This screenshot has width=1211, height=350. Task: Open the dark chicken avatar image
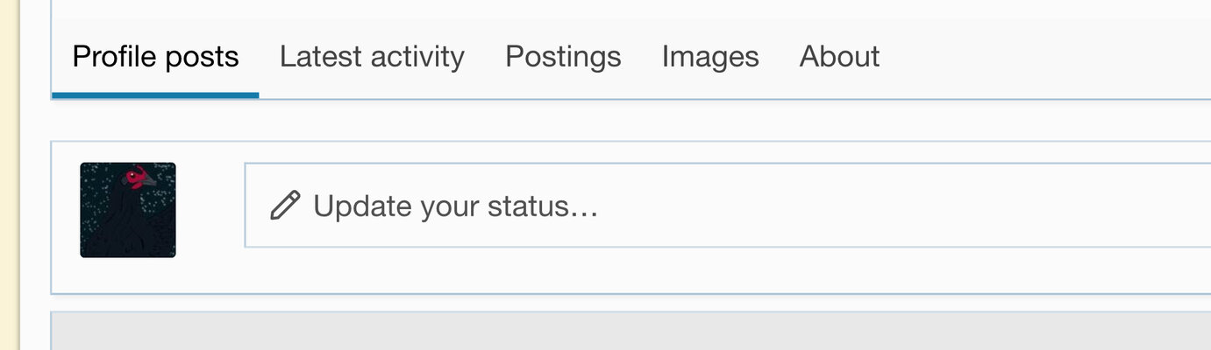pos(128,210)
